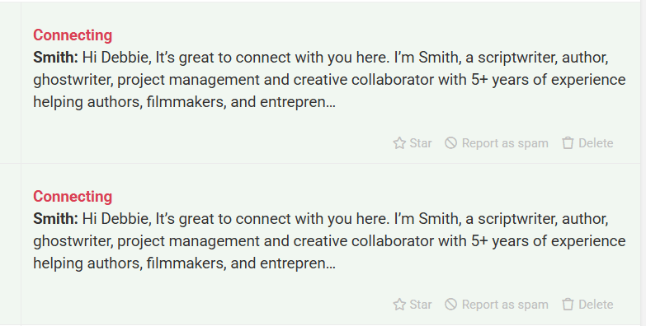This screenshot has width=646, height=326.
Task: Click the trash can icon on the first message
Action: click(x=568, y=143)
